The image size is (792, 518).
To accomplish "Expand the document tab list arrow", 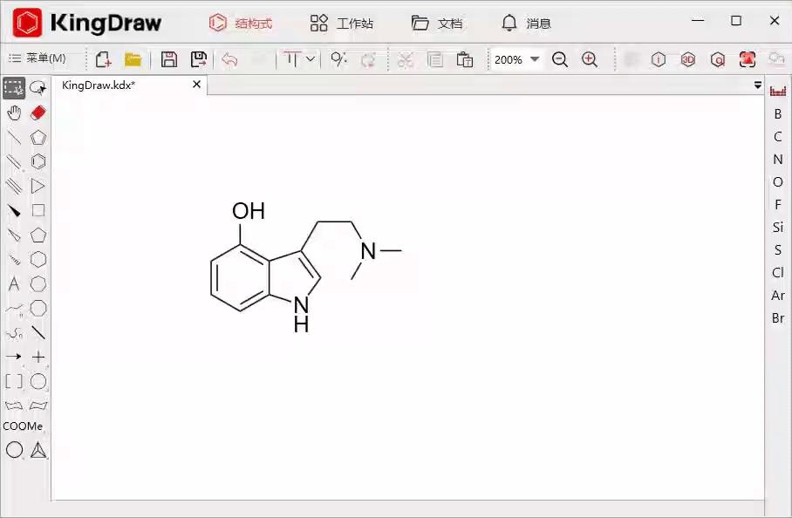I will pyautogui.click(x=758, y=85).
